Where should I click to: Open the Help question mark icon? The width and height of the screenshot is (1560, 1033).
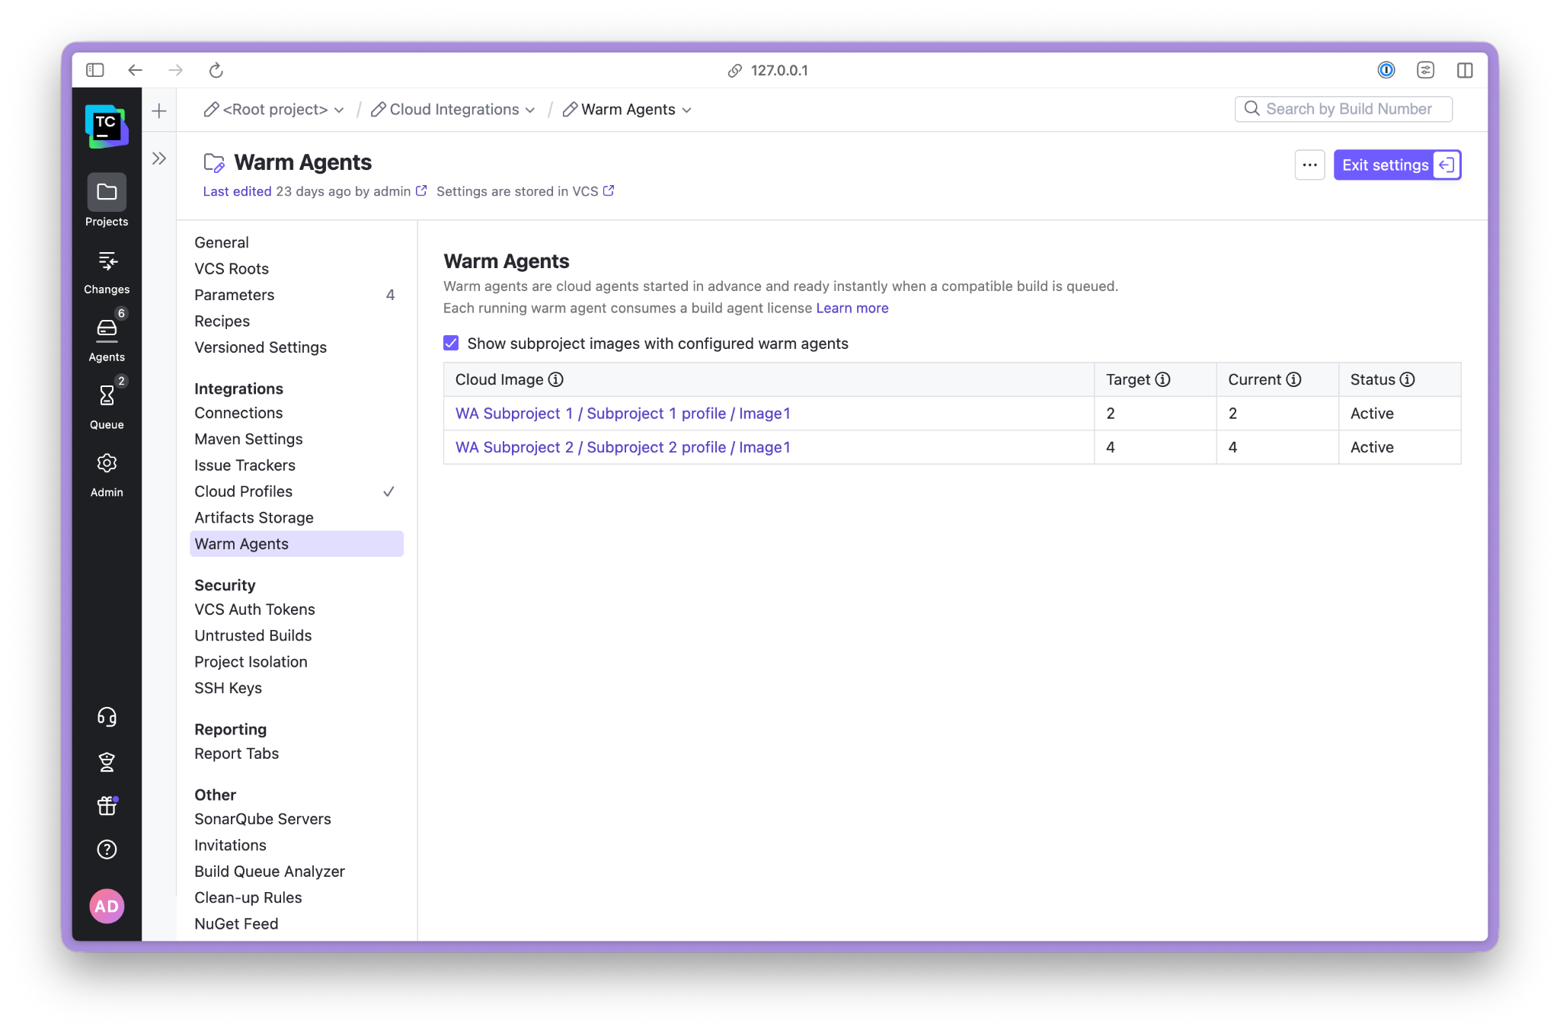107,849
